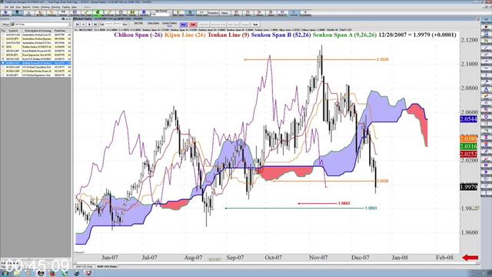Toggle checkbox for $EUR-USD symbol row
This screenshot has width=492, height=277.
click(x=3, y=59)
